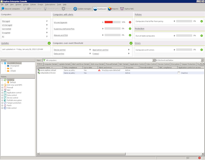Click the green check next to Updates header
Viewport: 205px width, 160px height.
[x=49, y=43]
